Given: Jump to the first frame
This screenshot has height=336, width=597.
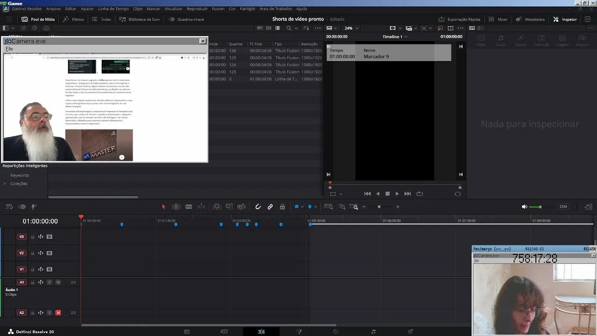Looking at the screenshot, I should pos(368,194).
